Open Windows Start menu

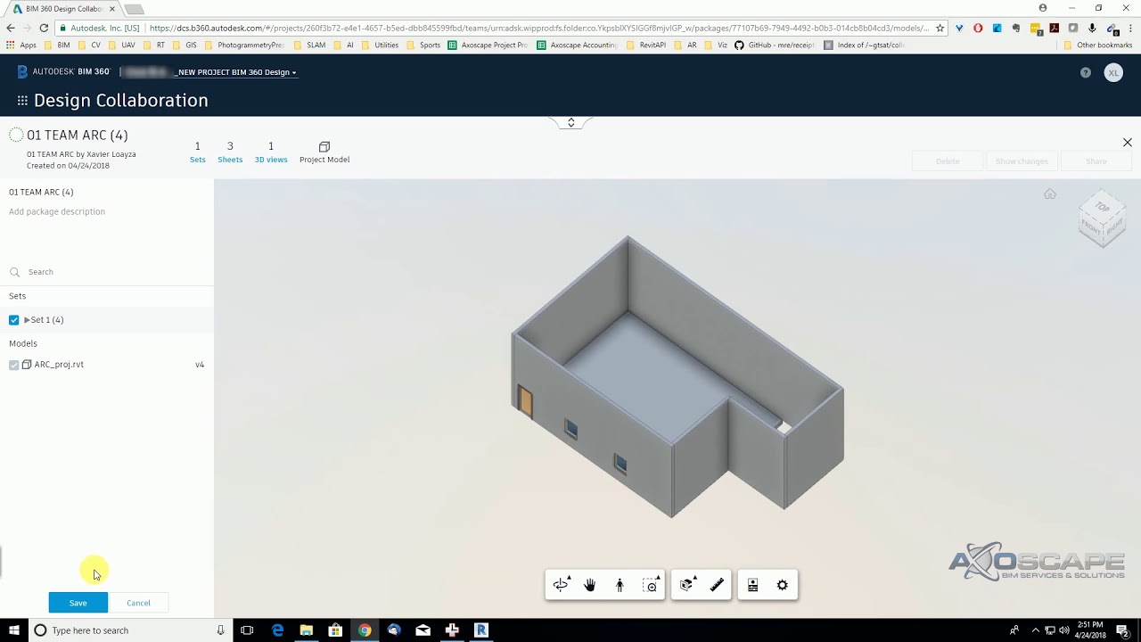coord(13,630)
